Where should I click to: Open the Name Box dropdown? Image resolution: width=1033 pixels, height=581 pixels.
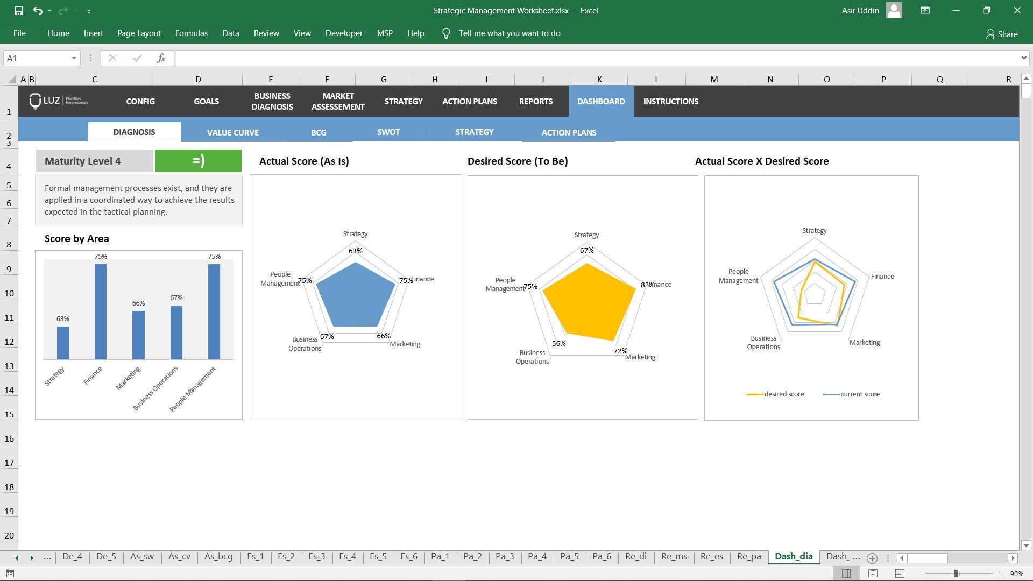74,58
